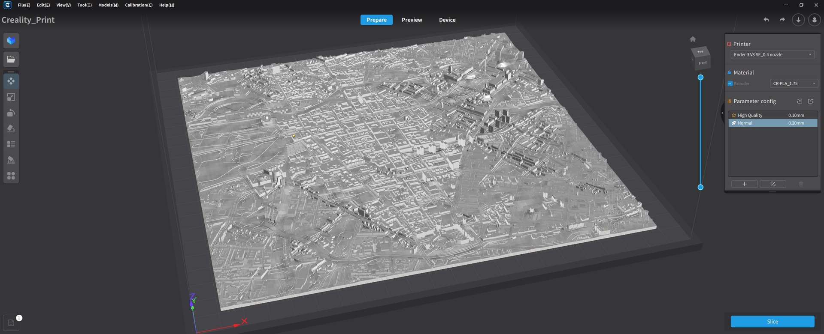Open the object list tool icon
The width and height of the screenshot is (824, 334).
click(11, 144)
